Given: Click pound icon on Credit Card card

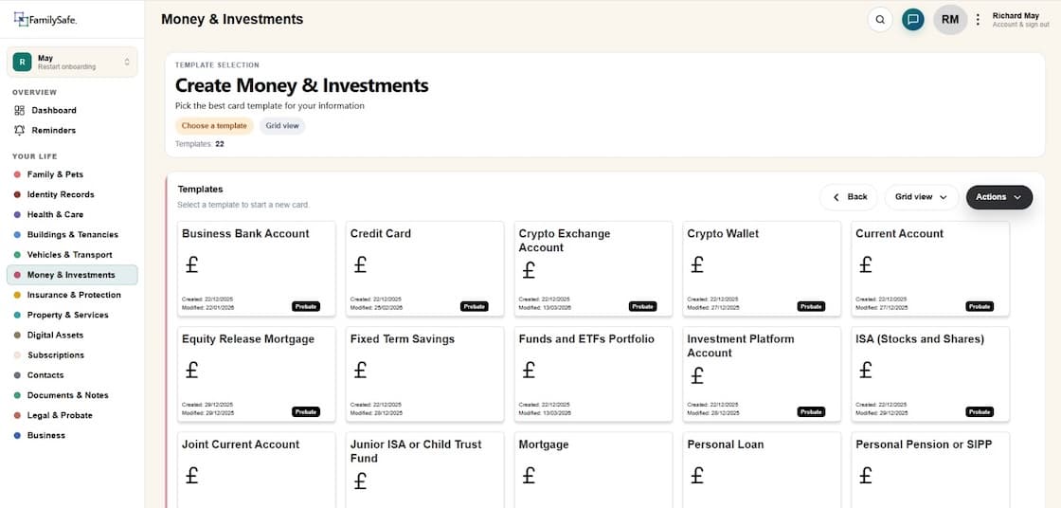Looking at the screenshot, I should pos(360,264).
